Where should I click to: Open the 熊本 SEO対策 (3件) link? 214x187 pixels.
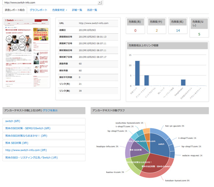coord(17,143)
